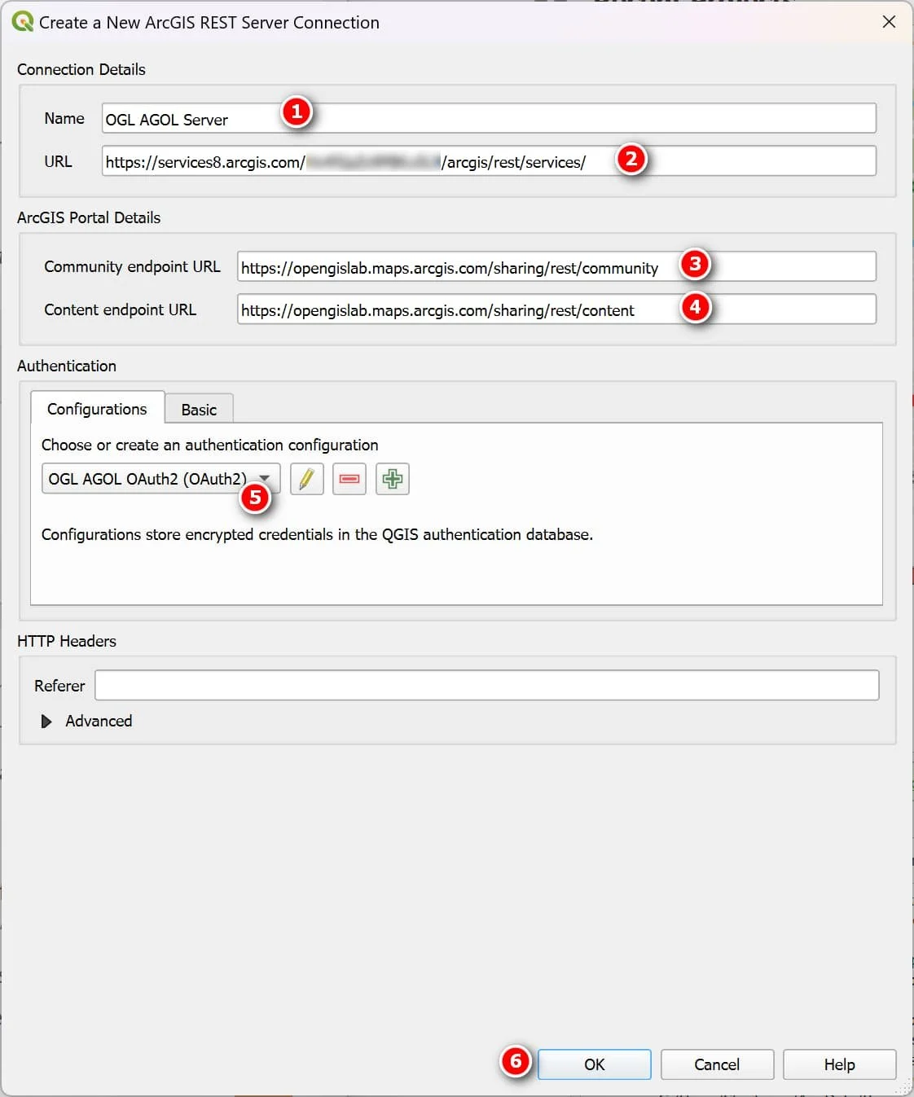
Task: Close the connection dialog
Action: coord(889,22)
